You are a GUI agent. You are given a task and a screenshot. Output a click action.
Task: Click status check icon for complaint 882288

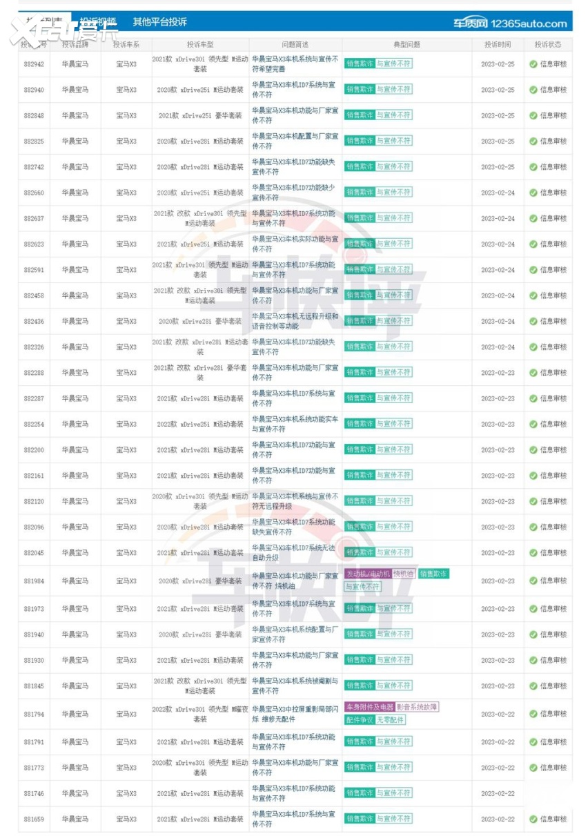(533, 373)
